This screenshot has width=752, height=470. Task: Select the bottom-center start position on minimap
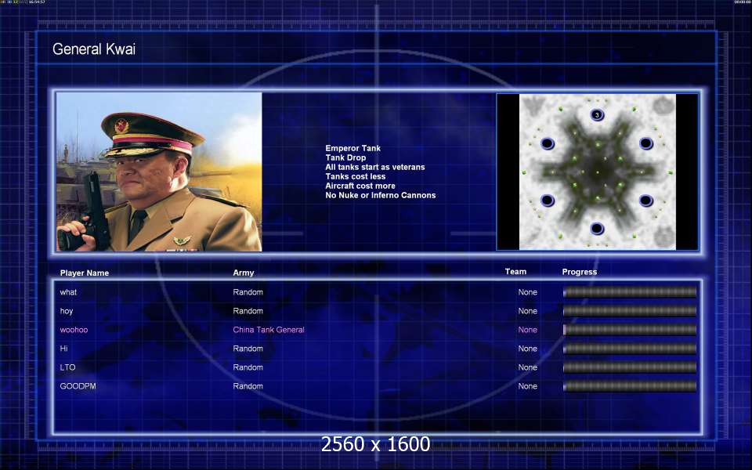597,228
